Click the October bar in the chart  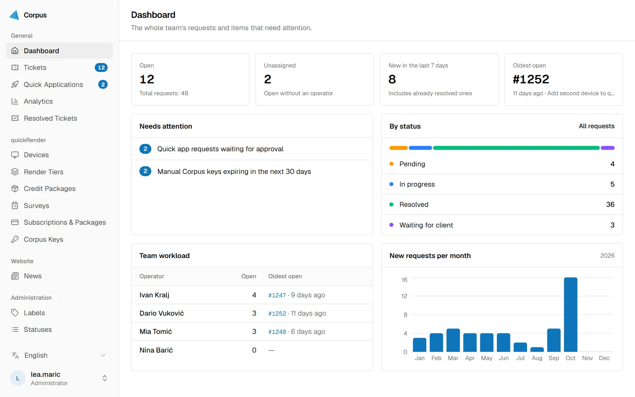click(x=571, y=314)
